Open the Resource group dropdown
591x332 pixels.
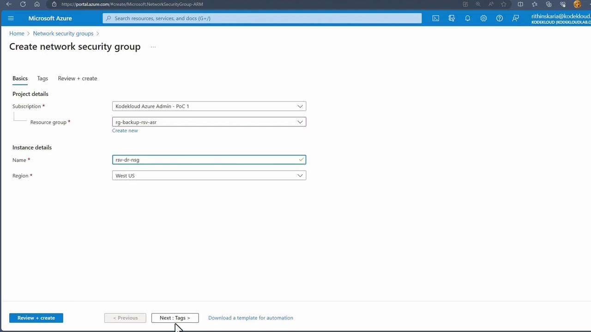point(209,122)
